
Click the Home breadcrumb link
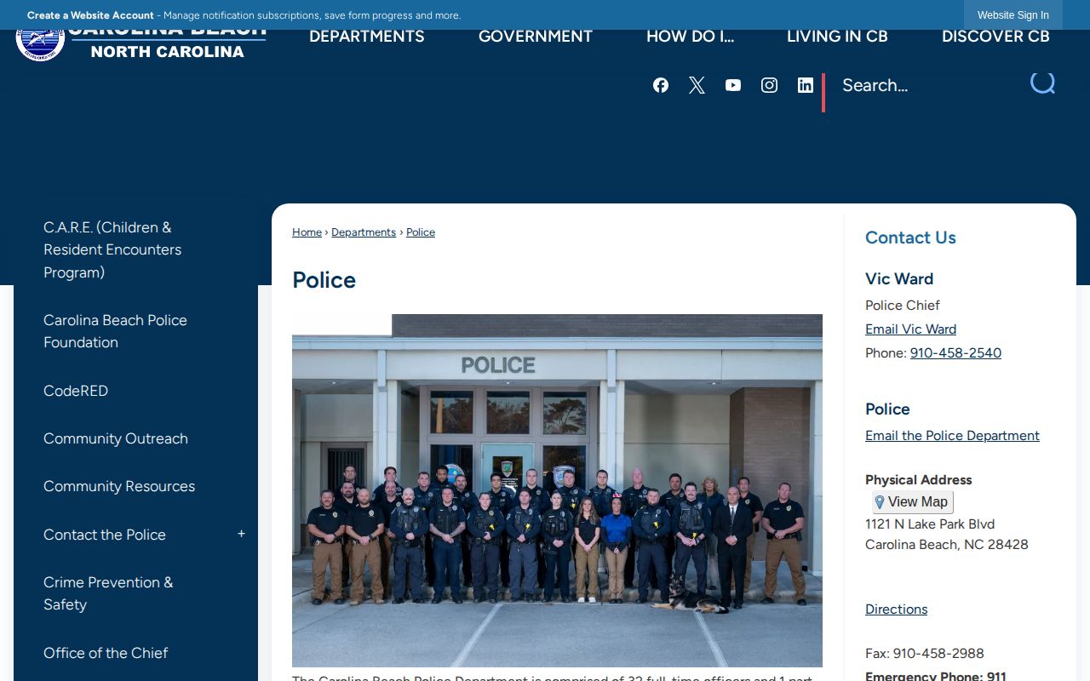point(307,232)
